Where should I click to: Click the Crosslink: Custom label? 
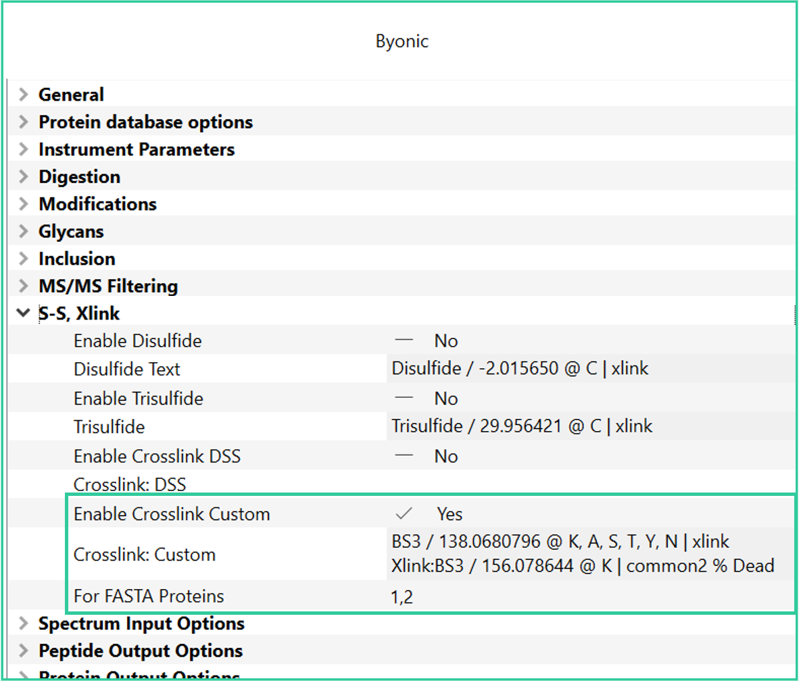[145, 554]
